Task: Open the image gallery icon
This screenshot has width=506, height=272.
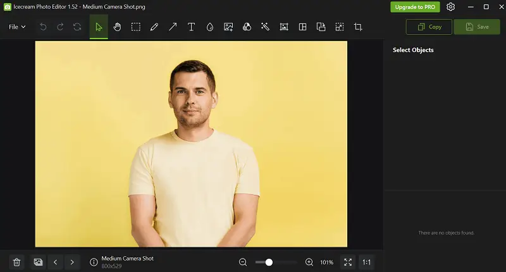Action: [x=38, y=262]
